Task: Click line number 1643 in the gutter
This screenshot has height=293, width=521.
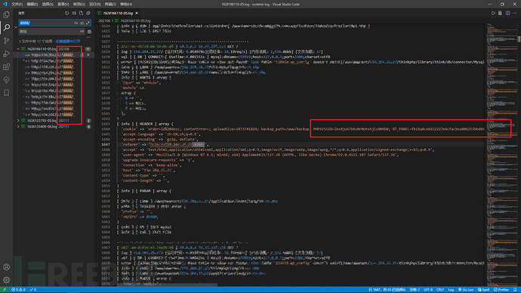Action: (106, 124)
